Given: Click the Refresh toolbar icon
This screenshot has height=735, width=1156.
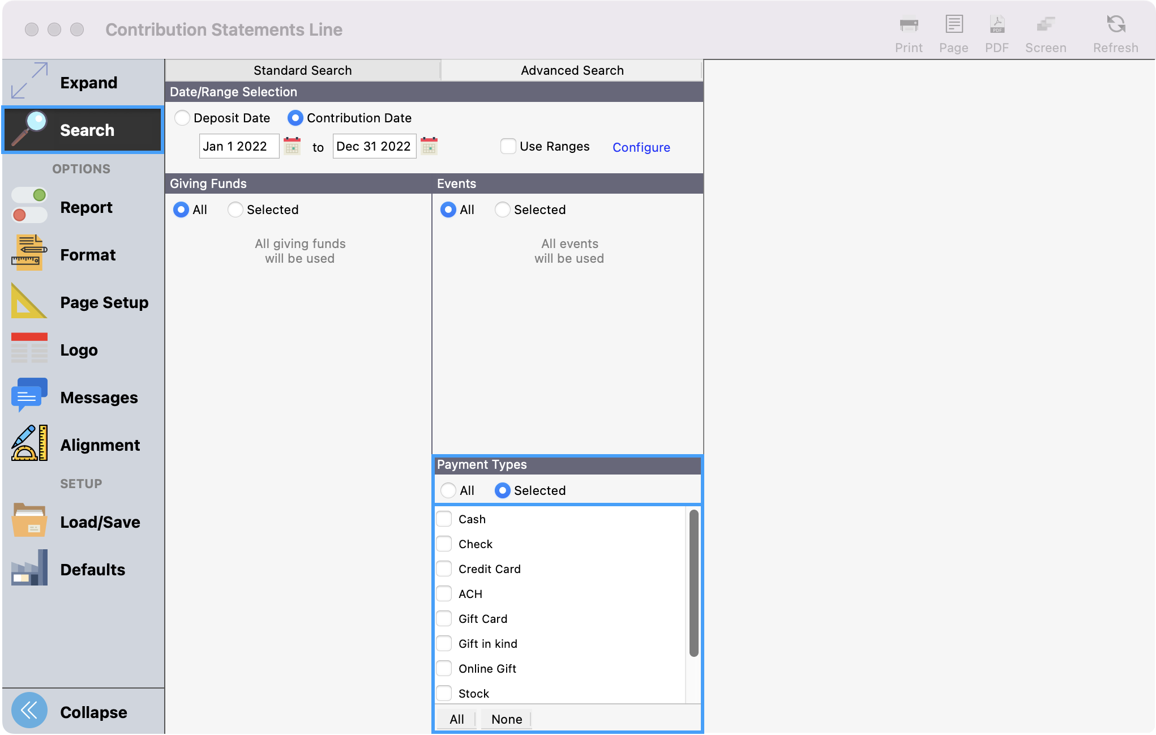Looking at the screenshot, I should point(1115,25).
